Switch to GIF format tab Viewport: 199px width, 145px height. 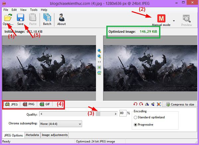pyautogui.click(x=45, y=104)
